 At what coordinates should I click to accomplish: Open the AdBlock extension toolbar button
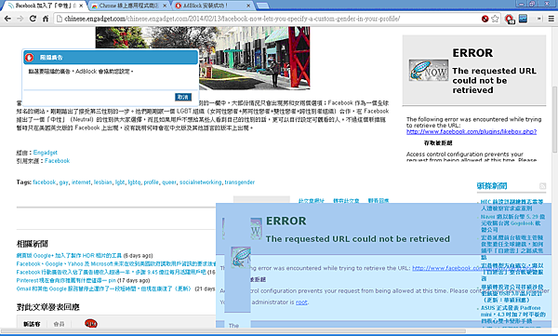(x=510, y=19)
